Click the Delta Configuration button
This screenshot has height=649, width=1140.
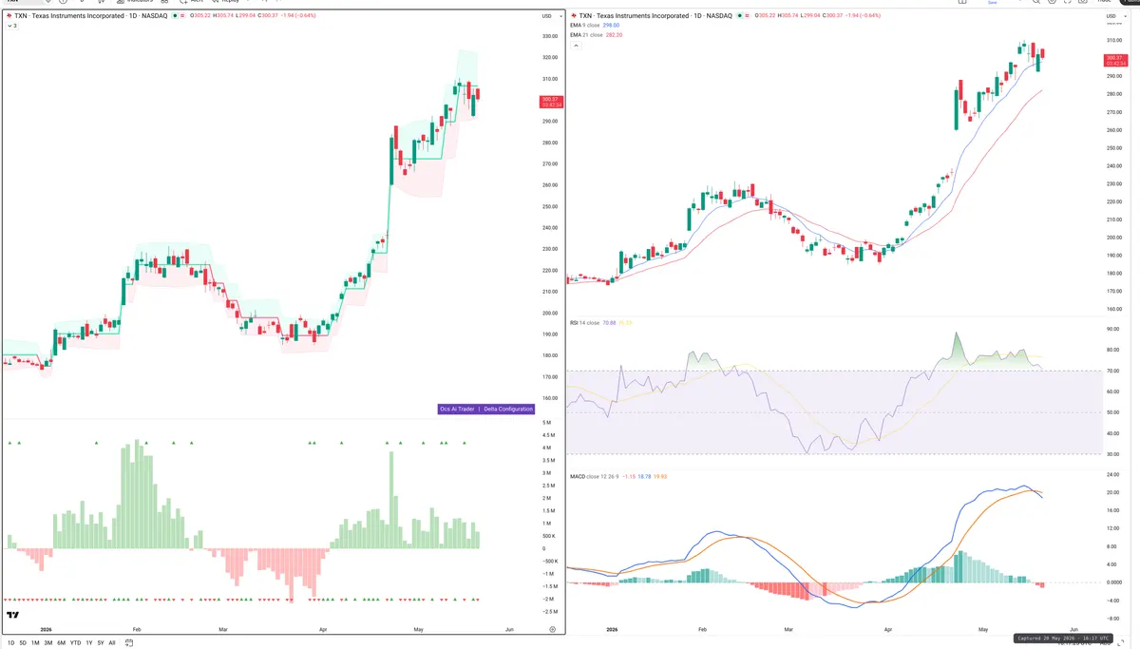point(508,409)
